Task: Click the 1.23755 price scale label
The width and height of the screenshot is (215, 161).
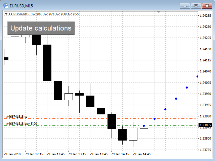Action: point(205,150)
